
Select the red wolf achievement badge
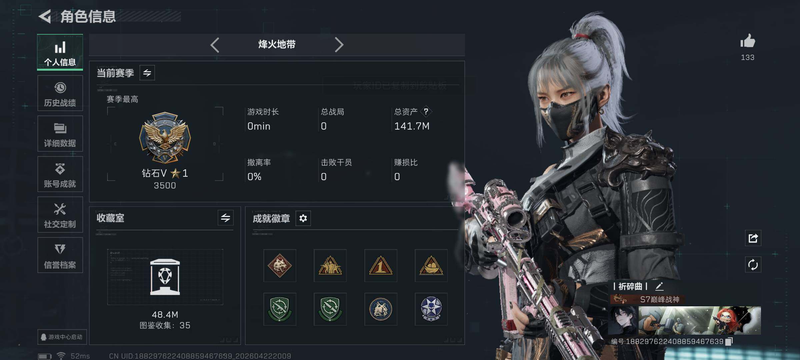point(280,266)
